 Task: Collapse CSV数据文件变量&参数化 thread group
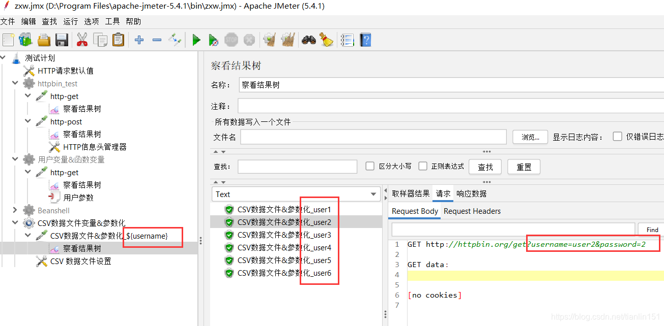(15, 223)
